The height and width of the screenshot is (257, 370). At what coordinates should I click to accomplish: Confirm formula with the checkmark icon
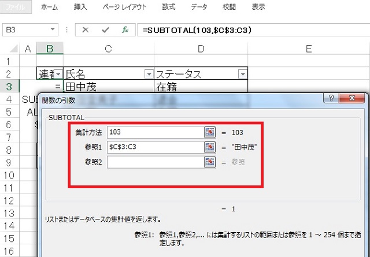point(105,29)
